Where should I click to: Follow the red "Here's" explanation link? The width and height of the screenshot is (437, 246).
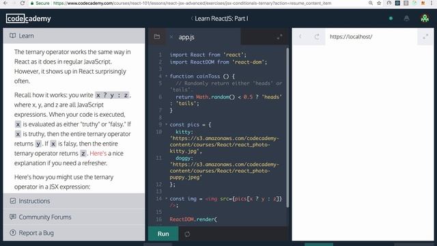[98, 153]
